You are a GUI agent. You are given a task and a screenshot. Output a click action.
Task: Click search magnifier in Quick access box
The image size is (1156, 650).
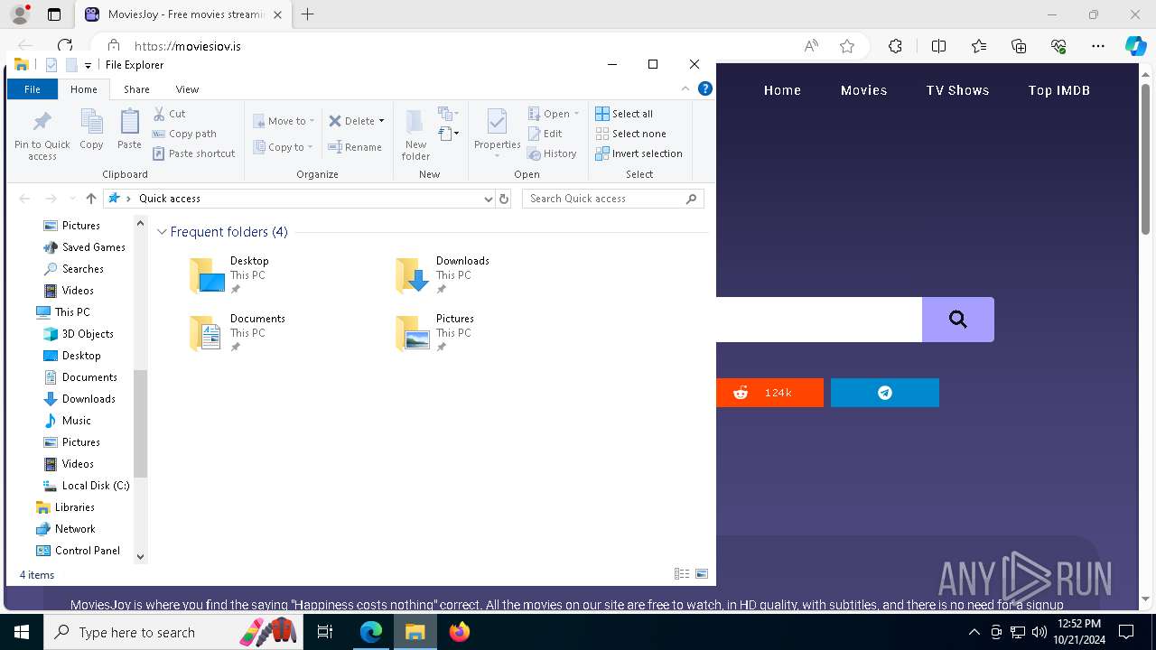click(x=692, y=199)
